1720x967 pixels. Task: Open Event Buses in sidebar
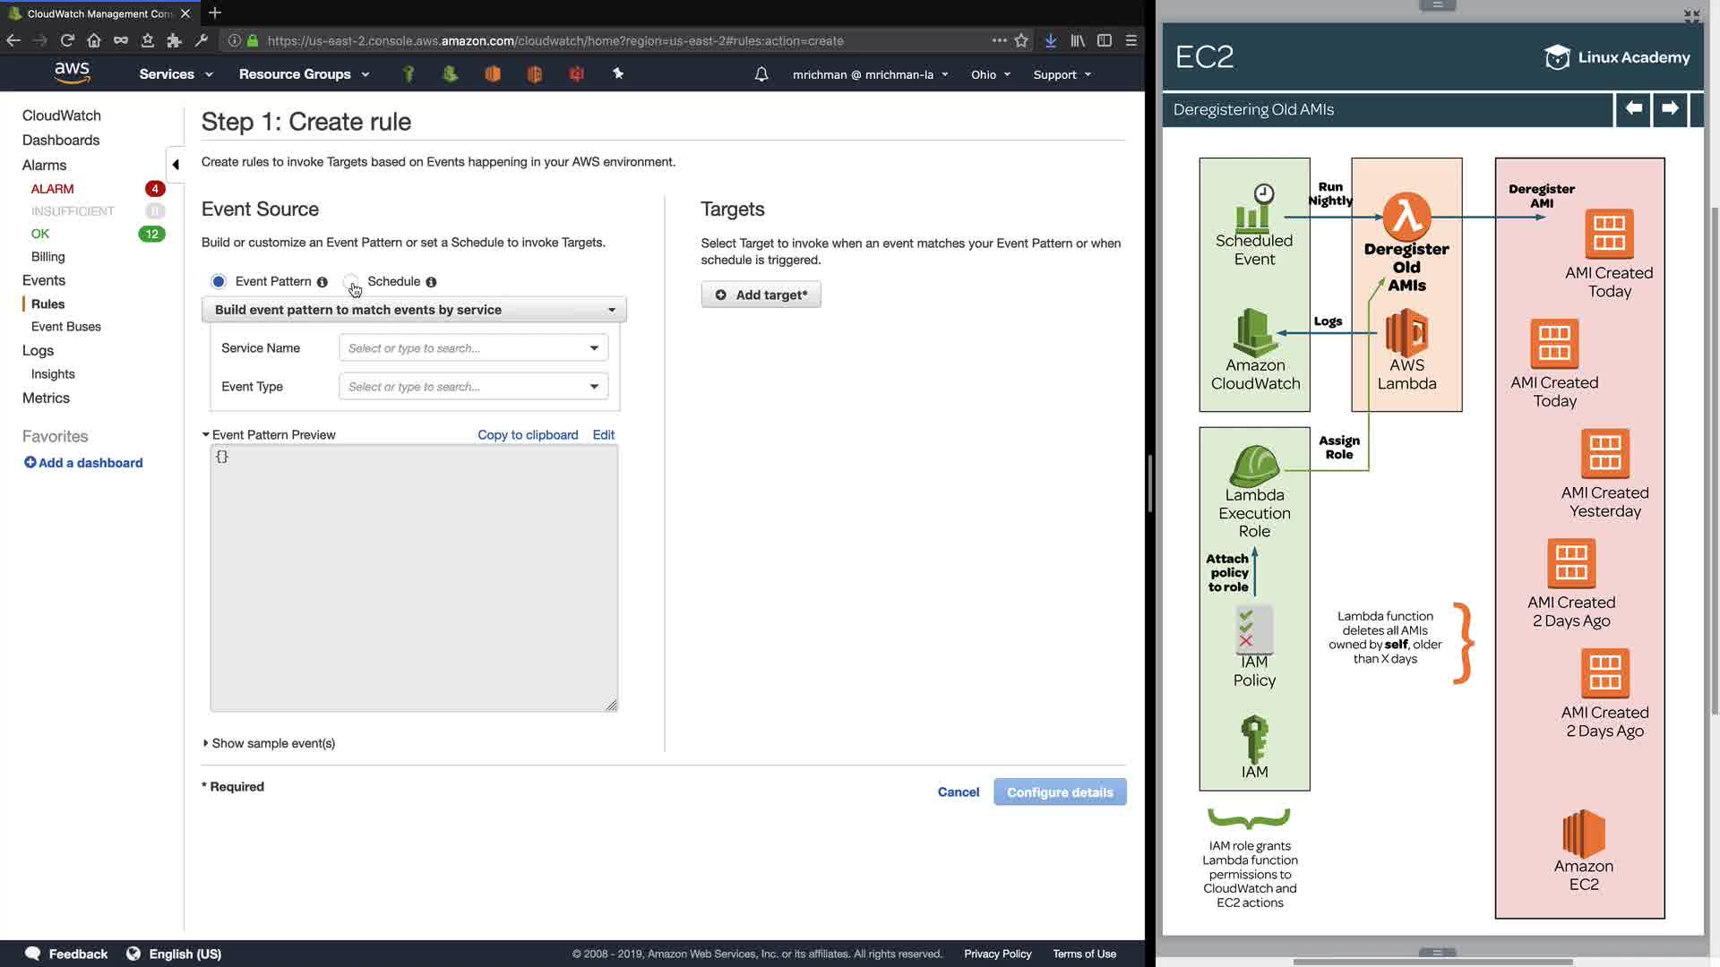click(66, 327)
